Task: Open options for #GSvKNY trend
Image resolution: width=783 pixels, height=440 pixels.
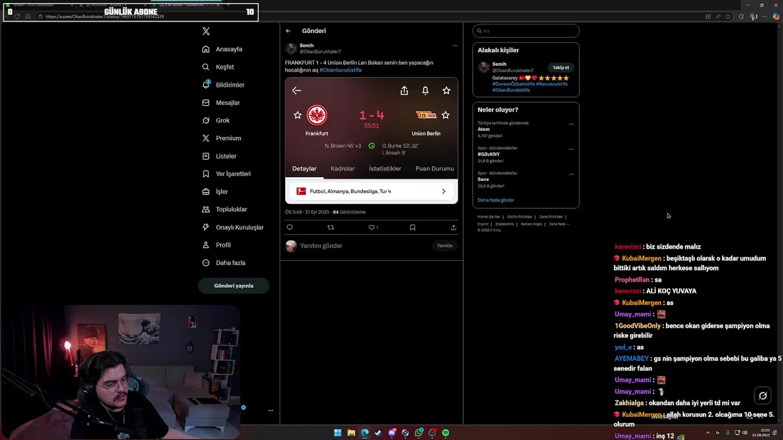Action: point(571,149)
